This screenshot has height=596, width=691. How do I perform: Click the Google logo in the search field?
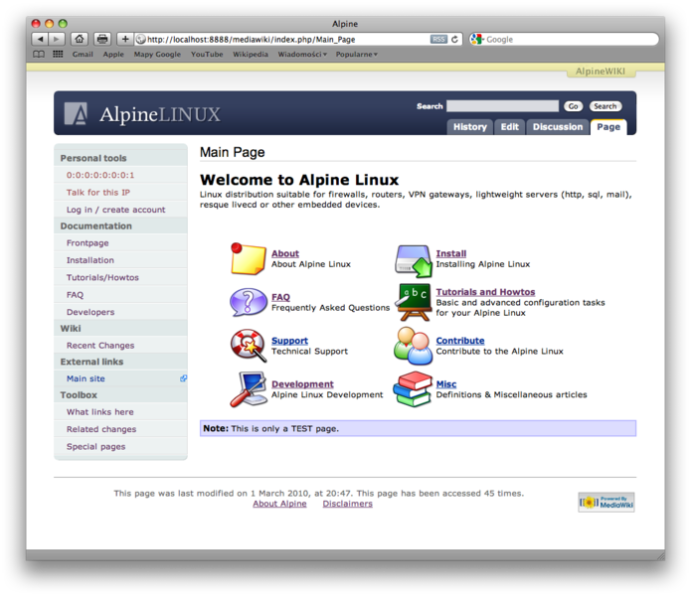click(477, 39)
